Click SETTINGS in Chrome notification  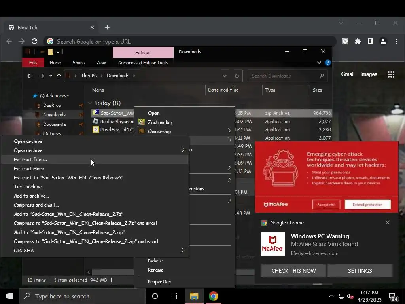click(x=360, y=271)
